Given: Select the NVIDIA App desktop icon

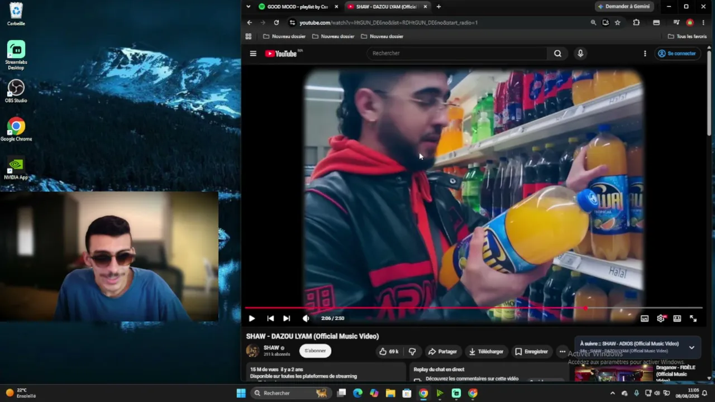Looking at the screenshot, I should [x=16, y=169].
